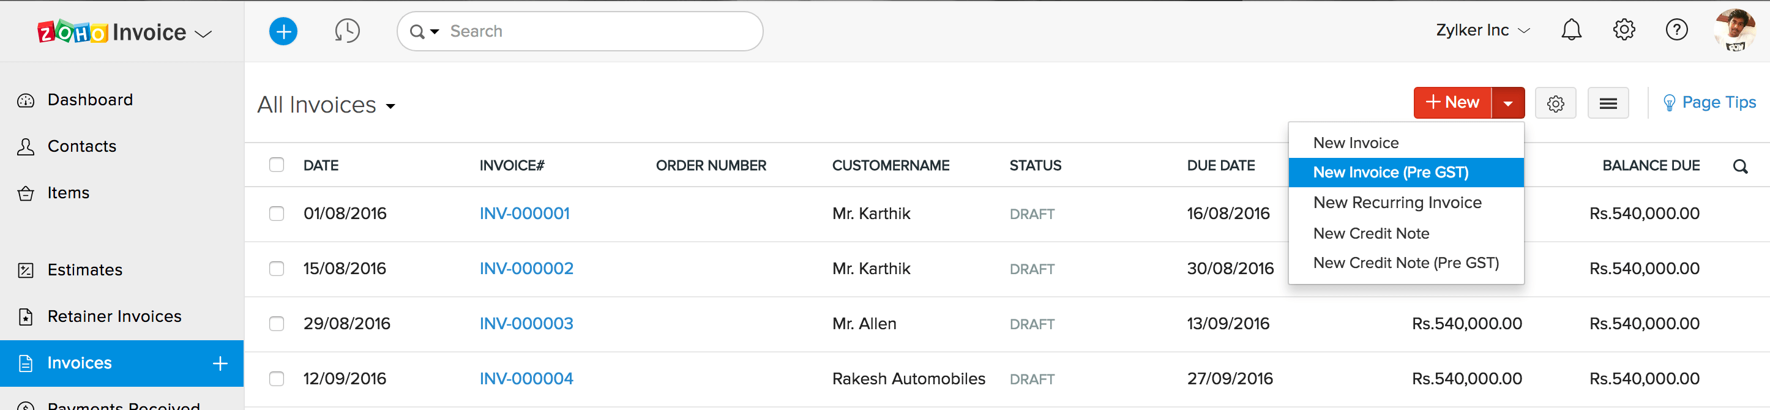Open the INV-000002 invoice link
The image size is (1770, 410).
pyautogui.click(x=526, y=269)
